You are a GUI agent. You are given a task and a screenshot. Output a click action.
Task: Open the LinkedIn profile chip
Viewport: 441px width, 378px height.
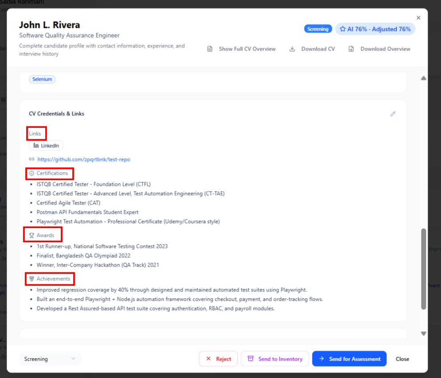click(46, 146)
